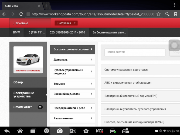Open the Легковые vehicle category
The image size is (180, 135).
(30, 23)
